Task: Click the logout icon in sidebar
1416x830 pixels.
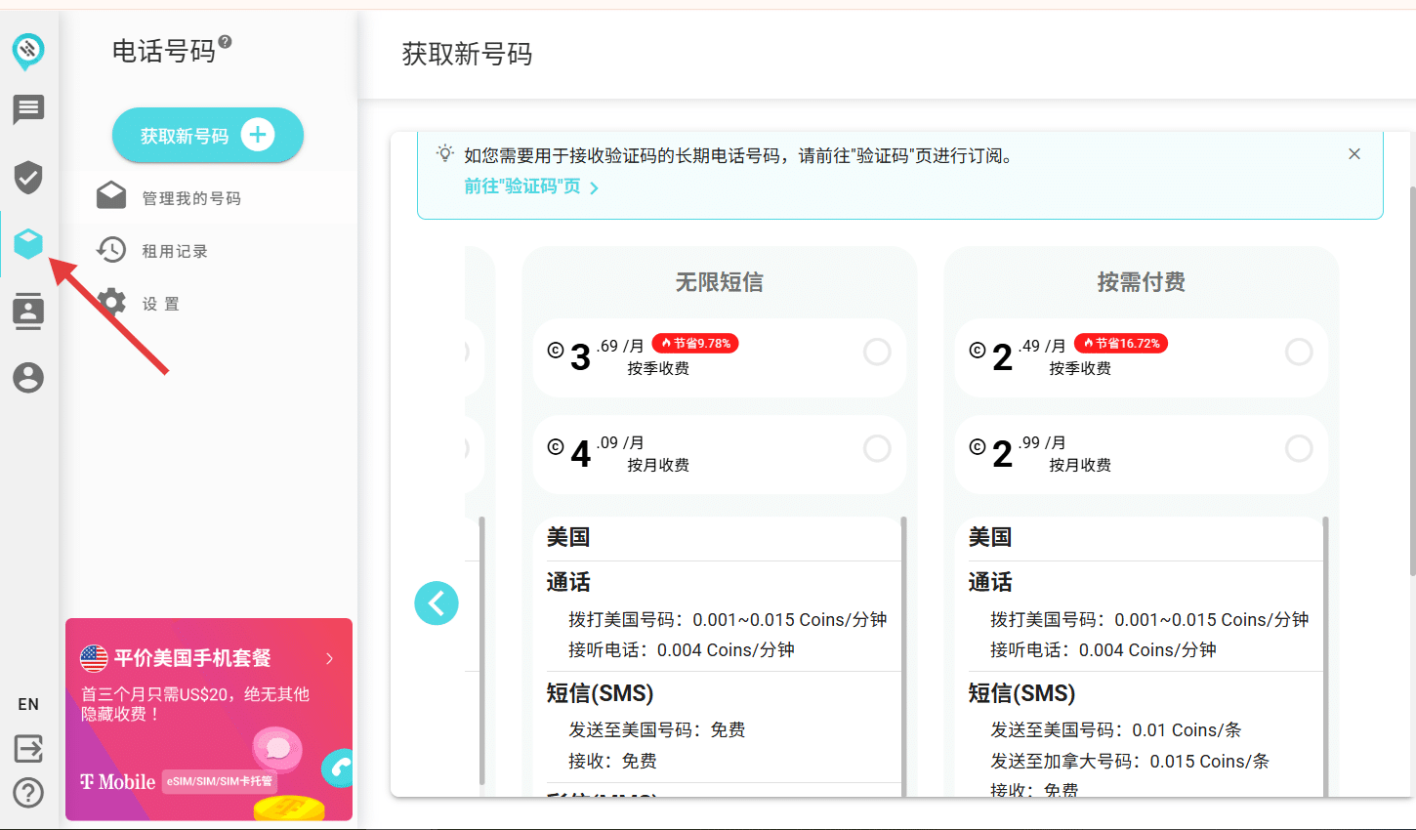Action: coord(28,749)
